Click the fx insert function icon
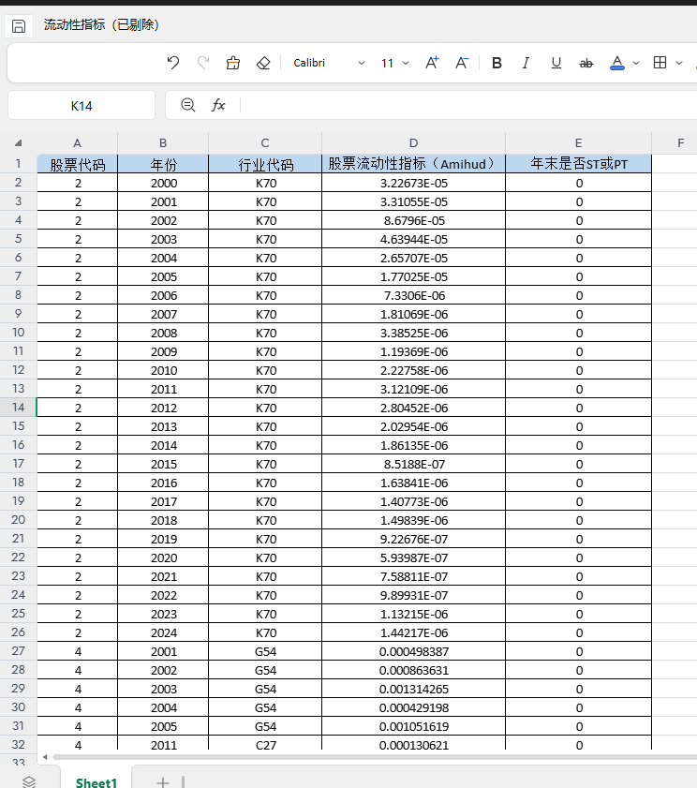Image resolution: width=697 pixels, height=788 pixels. tap(218, 105)
